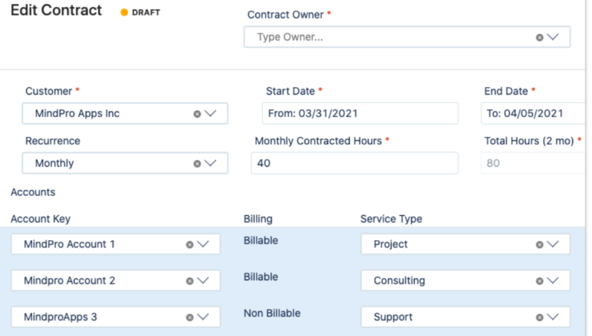
Task: Clear the Mindpro Account 2 selection
Action: point(190,282)
